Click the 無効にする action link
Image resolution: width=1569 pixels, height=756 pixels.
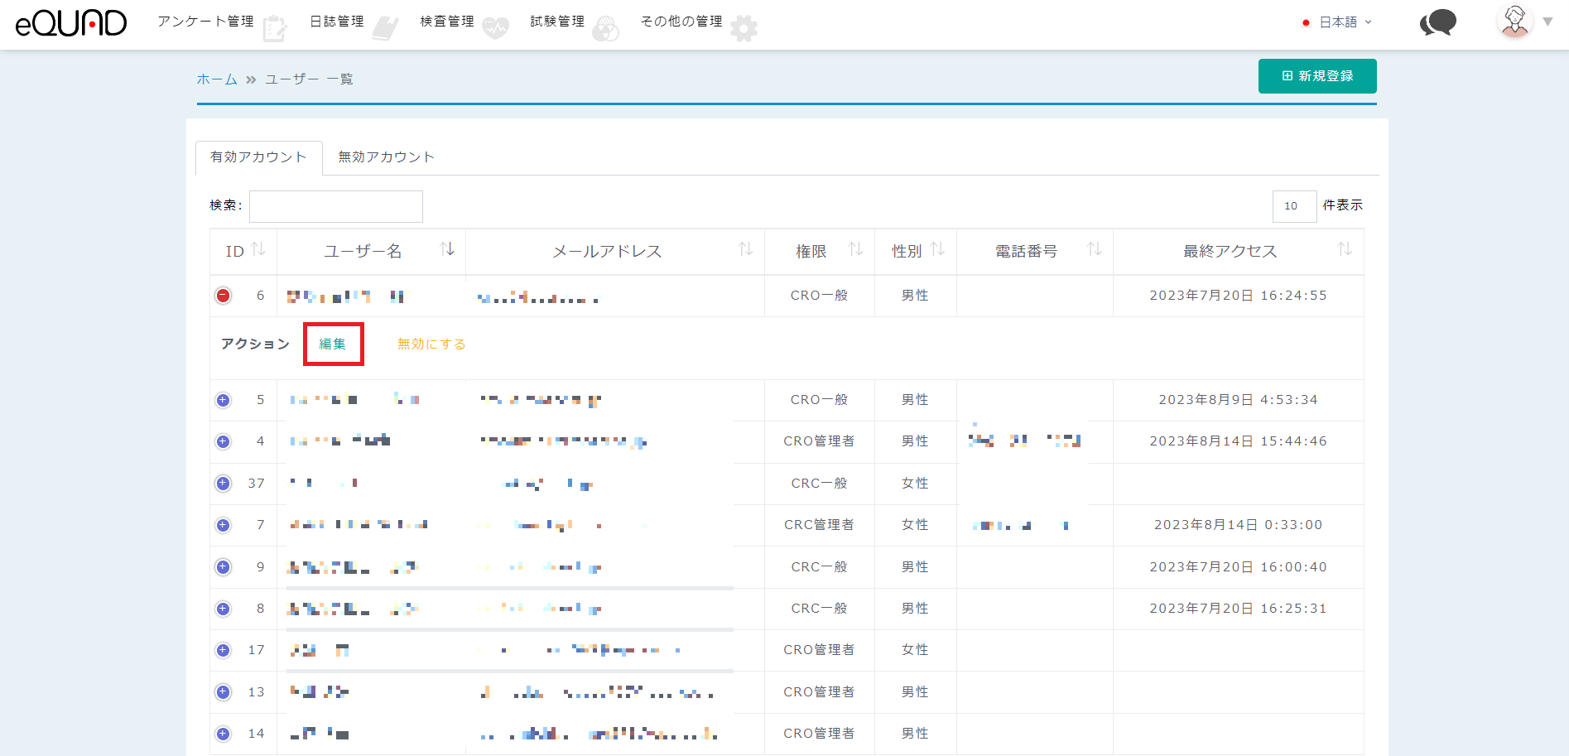point(431,344)
